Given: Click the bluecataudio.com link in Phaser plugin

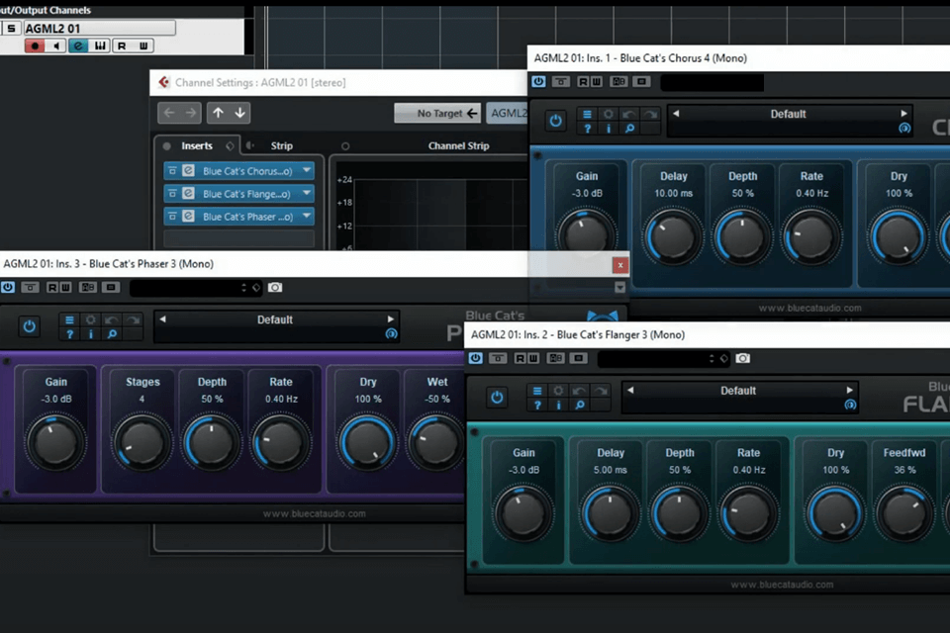Looking at the screenshot, I should [x=315, y=513].
